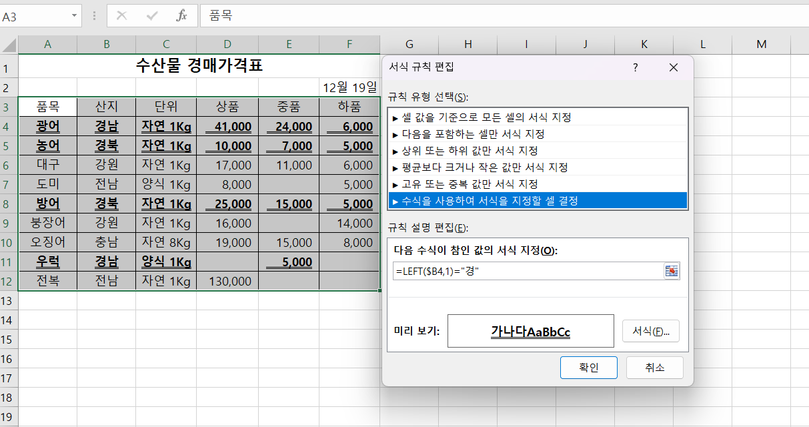Click the formula input field with LEFT formula

click(527, 271)
